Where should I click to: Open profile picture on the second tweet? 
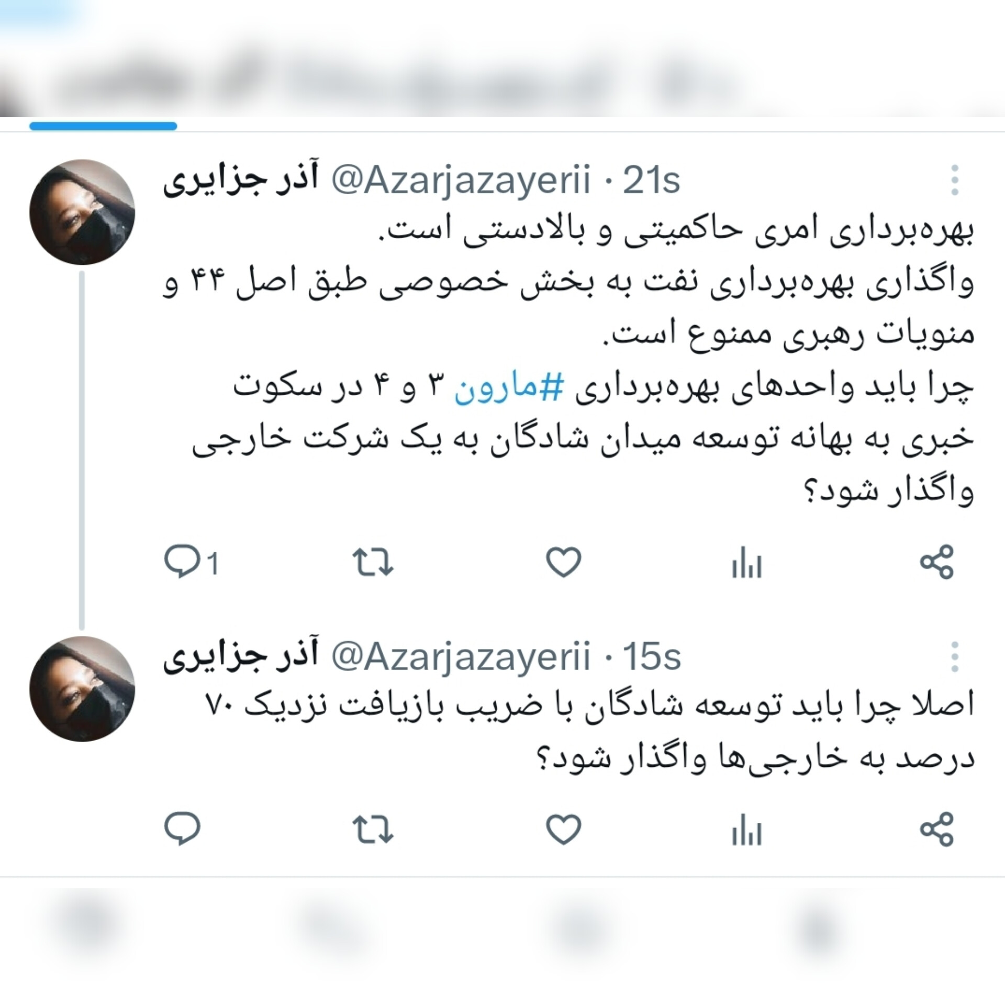[82, 688]
